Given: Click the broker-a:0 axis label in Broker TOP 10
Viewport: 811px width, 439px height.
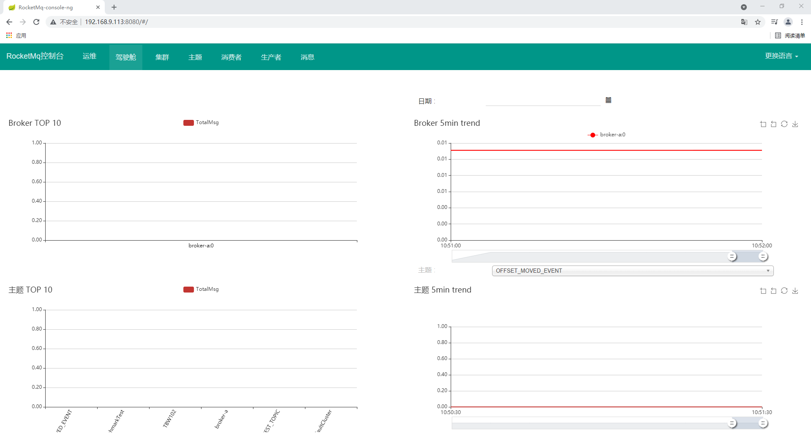Looking at the screenshot, I should point(201,246).
